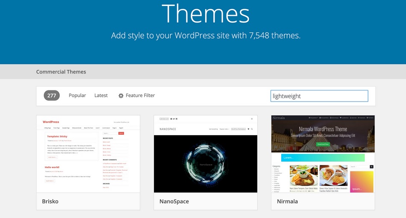Open the Commercial Themes section

point(61,72)
